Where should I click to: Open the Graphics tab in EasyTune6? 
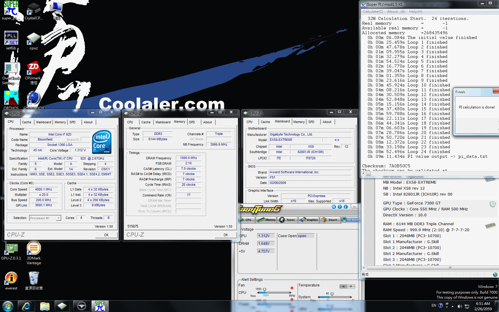[x=309, y=220]
